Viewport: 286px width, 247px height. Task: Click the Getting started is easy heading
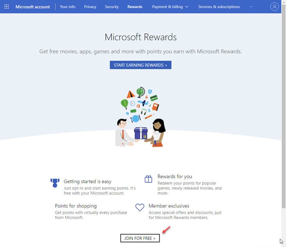tap(87, 182)
